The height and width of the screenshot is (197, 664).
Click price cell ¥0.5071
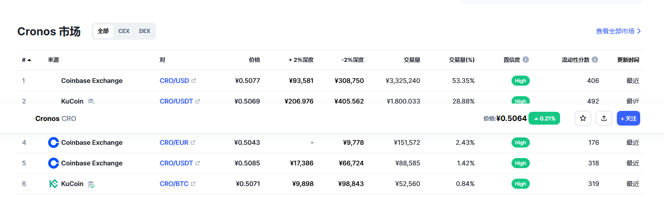[248, 184]
